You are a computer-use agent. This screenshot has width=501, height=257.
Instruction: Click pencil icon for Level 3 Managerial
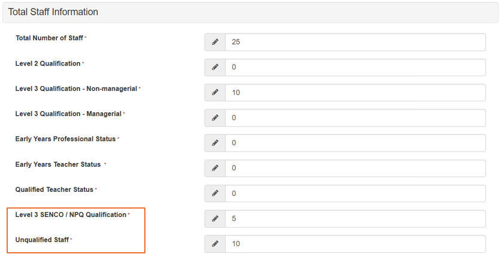[x=215, y=118]
